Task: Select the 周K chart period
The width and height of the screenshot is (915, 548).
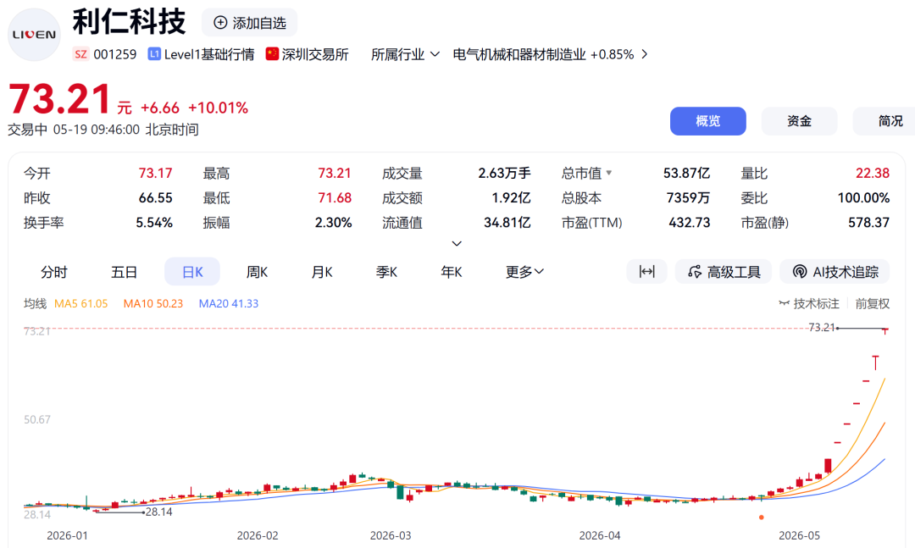Action: [257, 272]
